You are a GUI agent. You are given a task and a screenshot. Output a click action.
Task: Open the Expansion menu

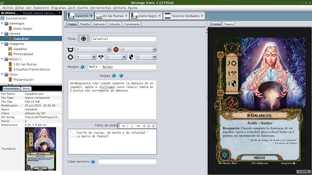click(41, 8)
